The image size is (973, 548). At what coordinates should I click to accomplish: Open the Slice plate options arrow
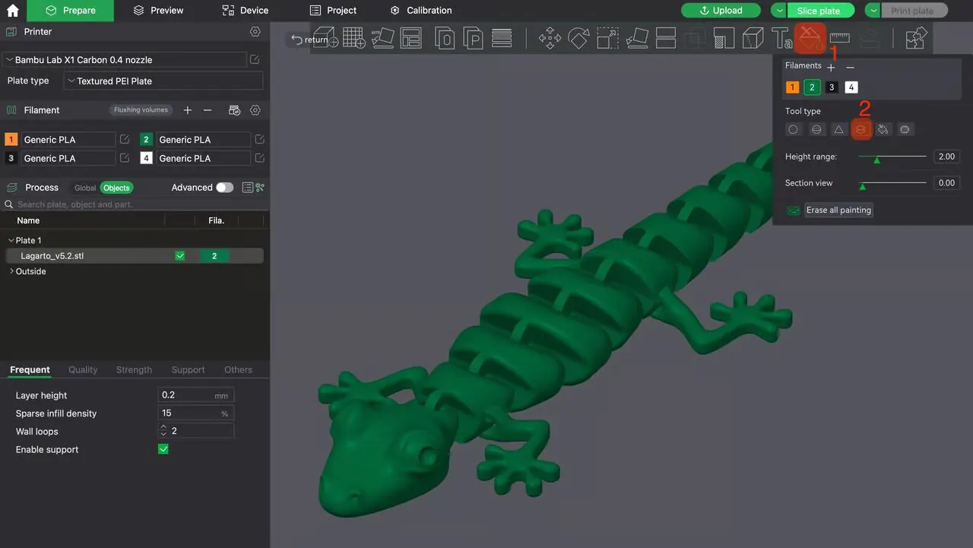coord(780,11)
